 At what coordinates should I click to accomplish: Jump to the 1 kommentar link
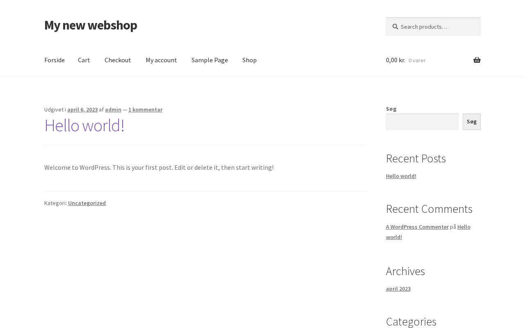click(145, 109)
